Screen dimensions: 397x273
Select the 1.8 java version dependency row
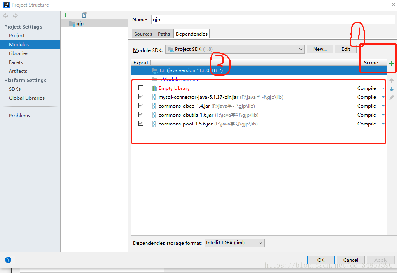259,70
